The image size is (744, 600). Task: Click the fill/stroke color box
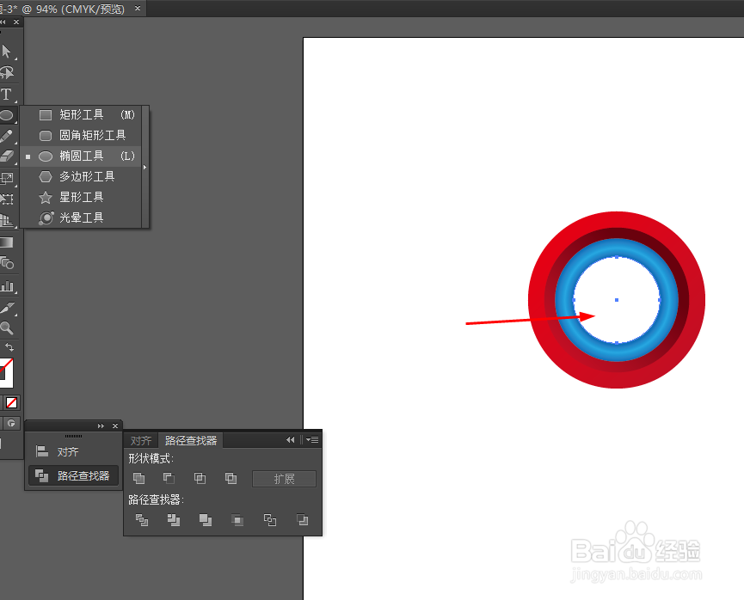tap(6, 373)
